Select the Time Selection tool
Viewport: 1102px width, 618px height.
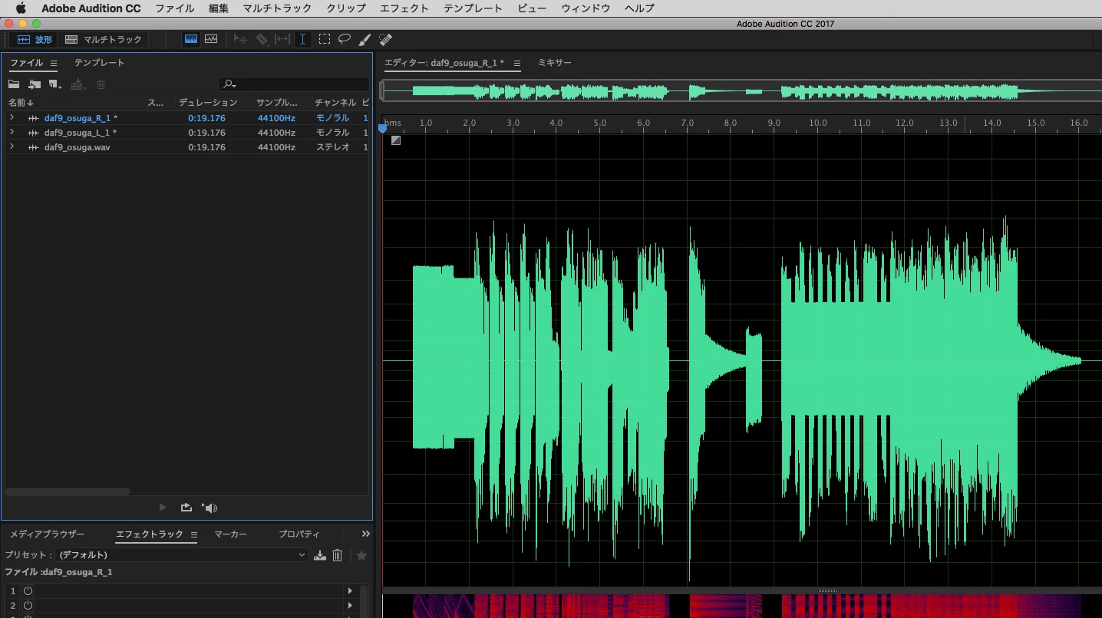(x=303, y=39)
